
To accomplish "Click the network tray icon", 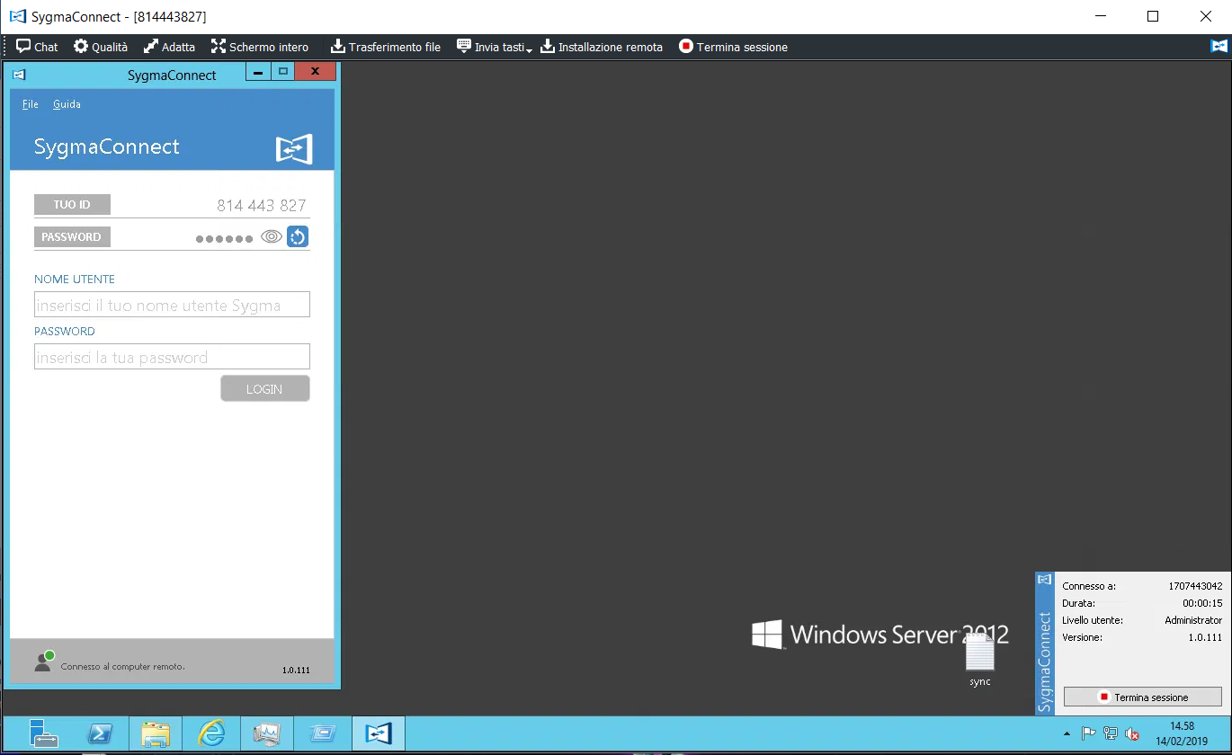I will click(x=1111, y=734).
